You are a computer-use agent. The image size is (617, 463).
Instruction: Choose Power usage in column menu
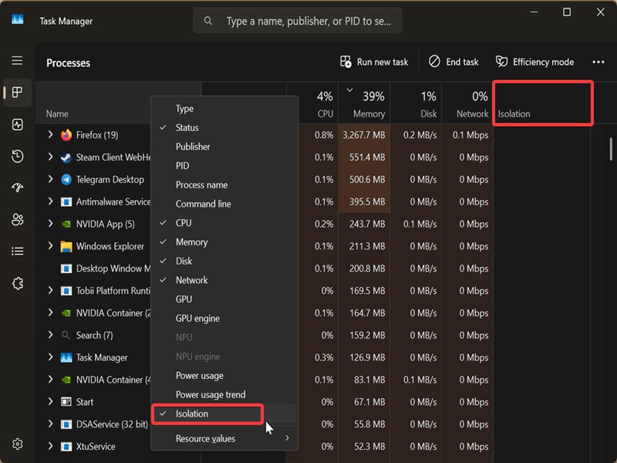point(224,376)
